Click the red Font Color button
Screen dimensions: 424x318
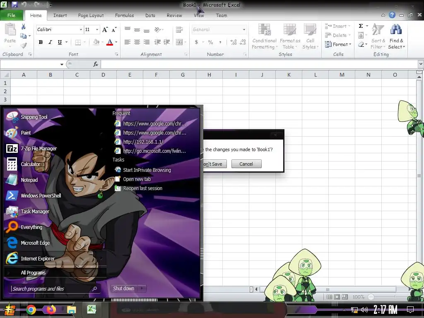click(x=109, y=42)
